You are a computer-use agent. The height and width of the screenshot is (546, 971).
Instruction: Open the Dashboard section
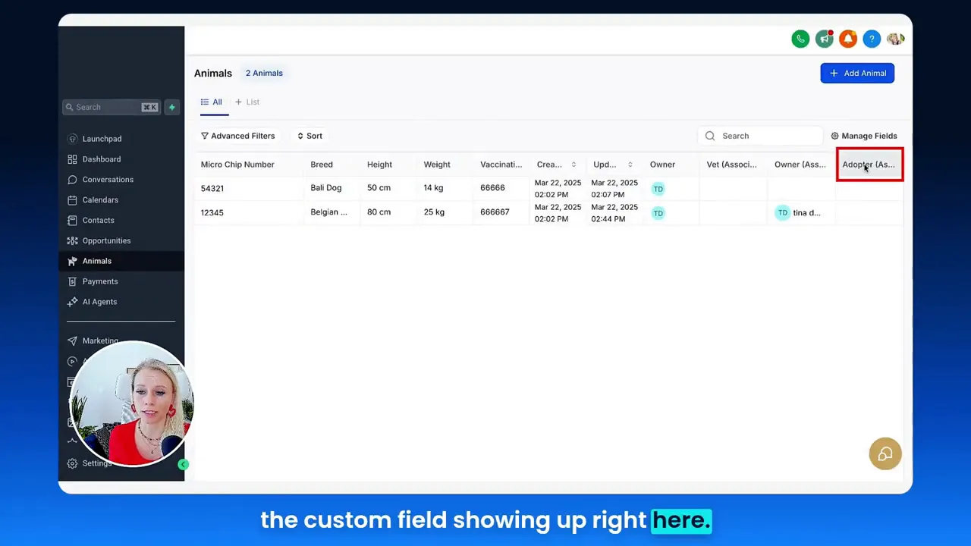pyautogui.click(x=101, y=158)
